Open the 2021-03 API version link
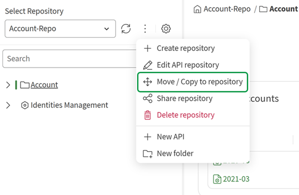The width and height of the screenshot is (299, 195). [x=236, y=179]
